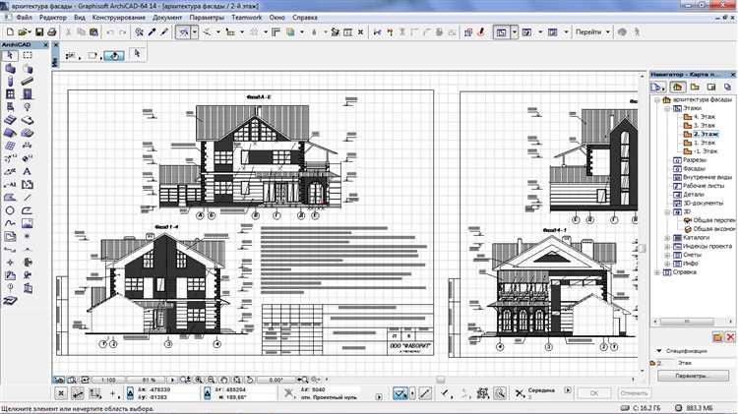The height and width of the screenshot is (414, 738).
Task: Save the project with the floppy disk icon
Action: 39,32
